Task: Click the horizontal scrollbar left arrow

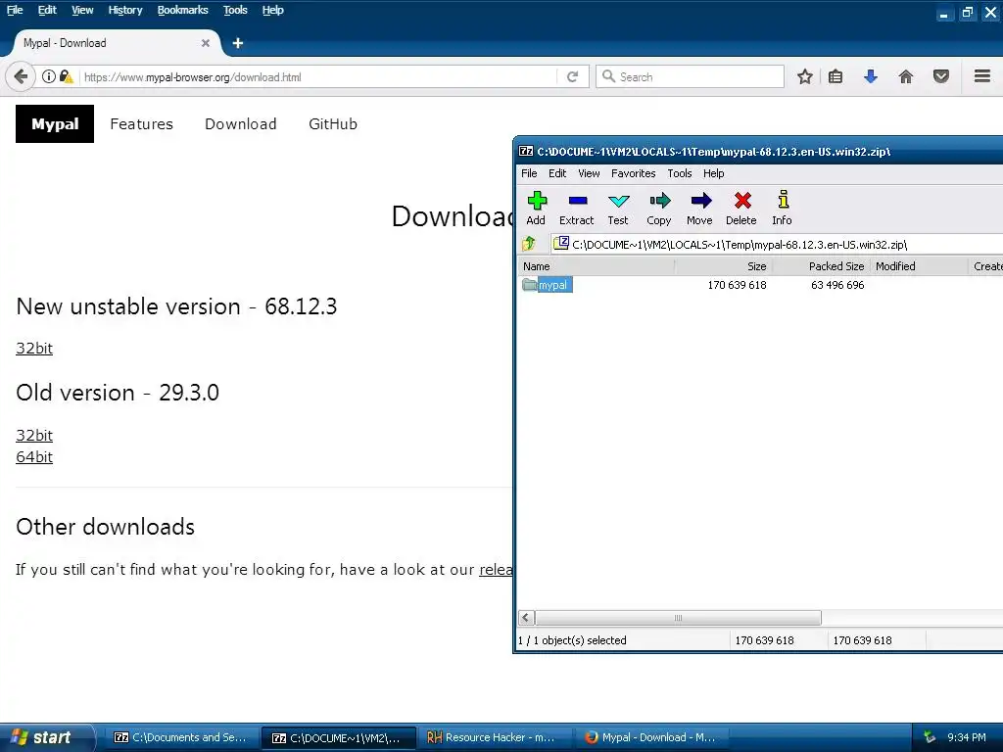Action: (526, 618)
